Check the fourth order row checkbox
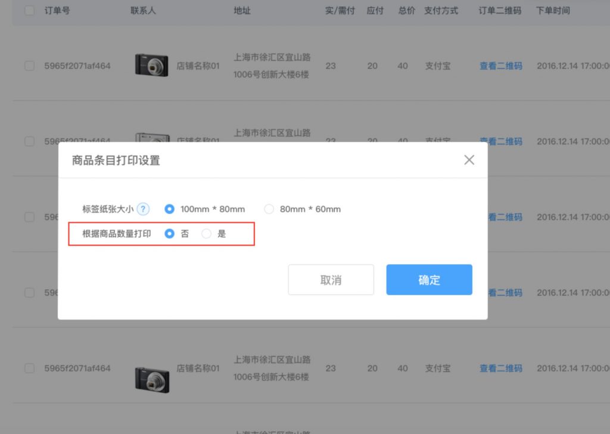The image size is (610, 434). [x=29, y=293]
